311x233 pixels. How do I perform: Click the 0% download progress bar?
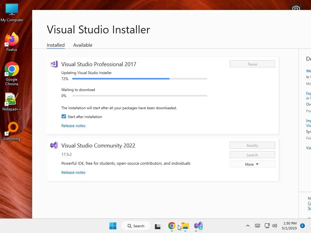140,96
